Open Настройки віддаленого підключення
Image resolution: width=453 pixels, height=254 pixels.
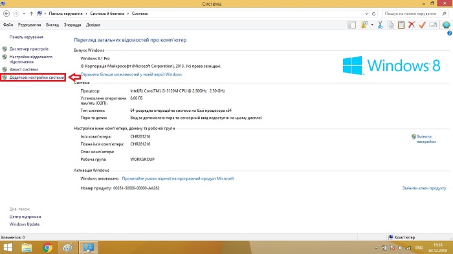[x=31, y=59]
